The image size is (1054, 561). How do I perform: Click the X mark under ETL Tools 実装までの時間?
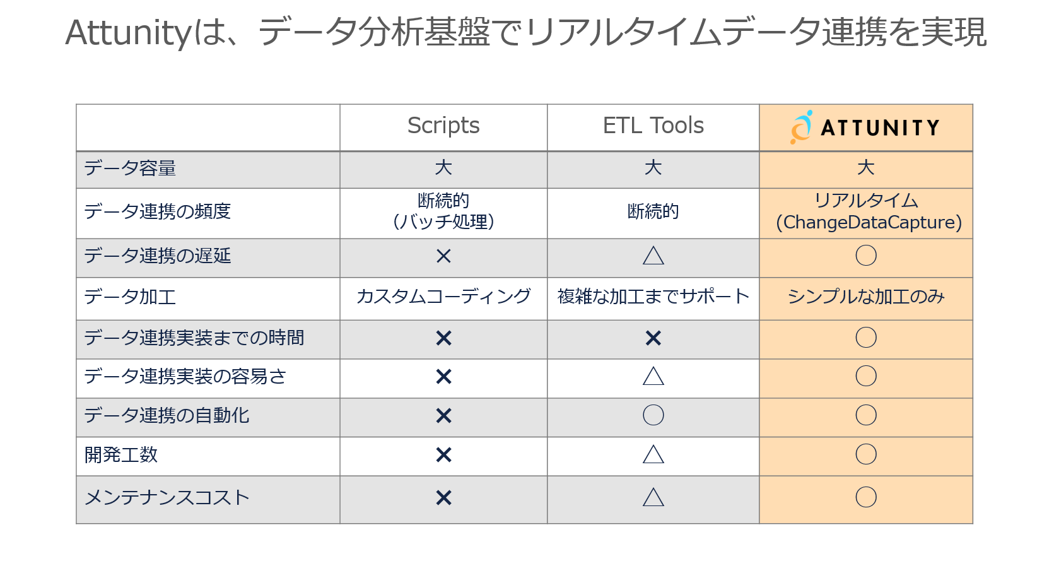click(653, 338)
